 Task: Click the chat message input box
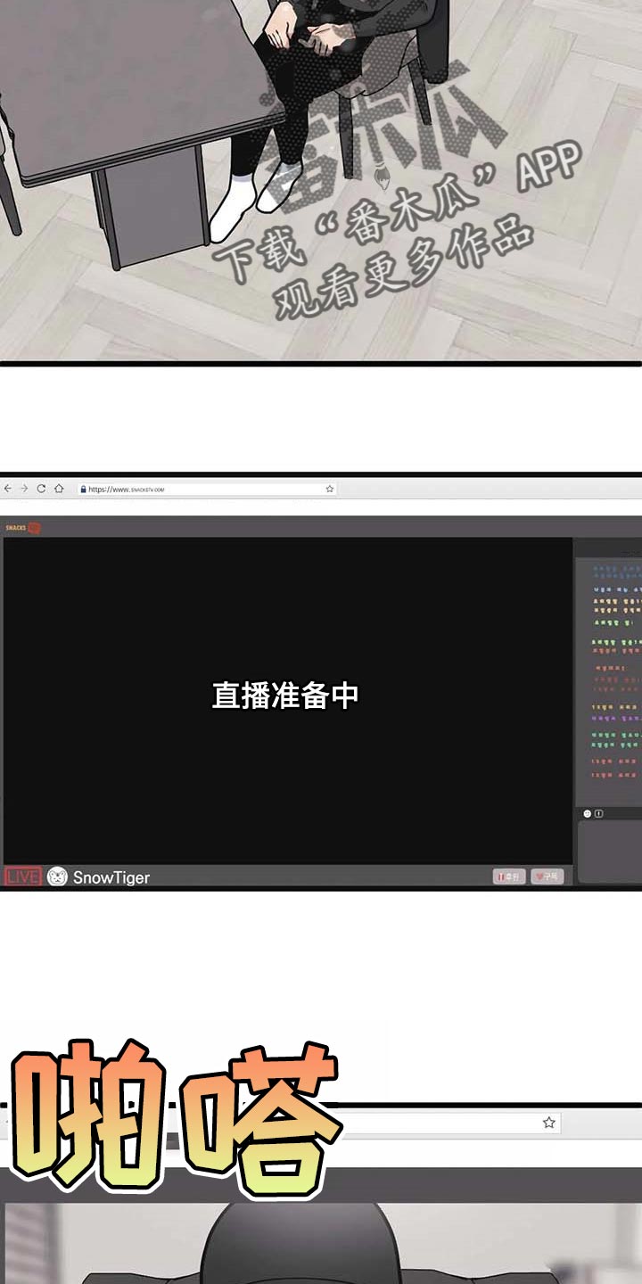[610, 850]
